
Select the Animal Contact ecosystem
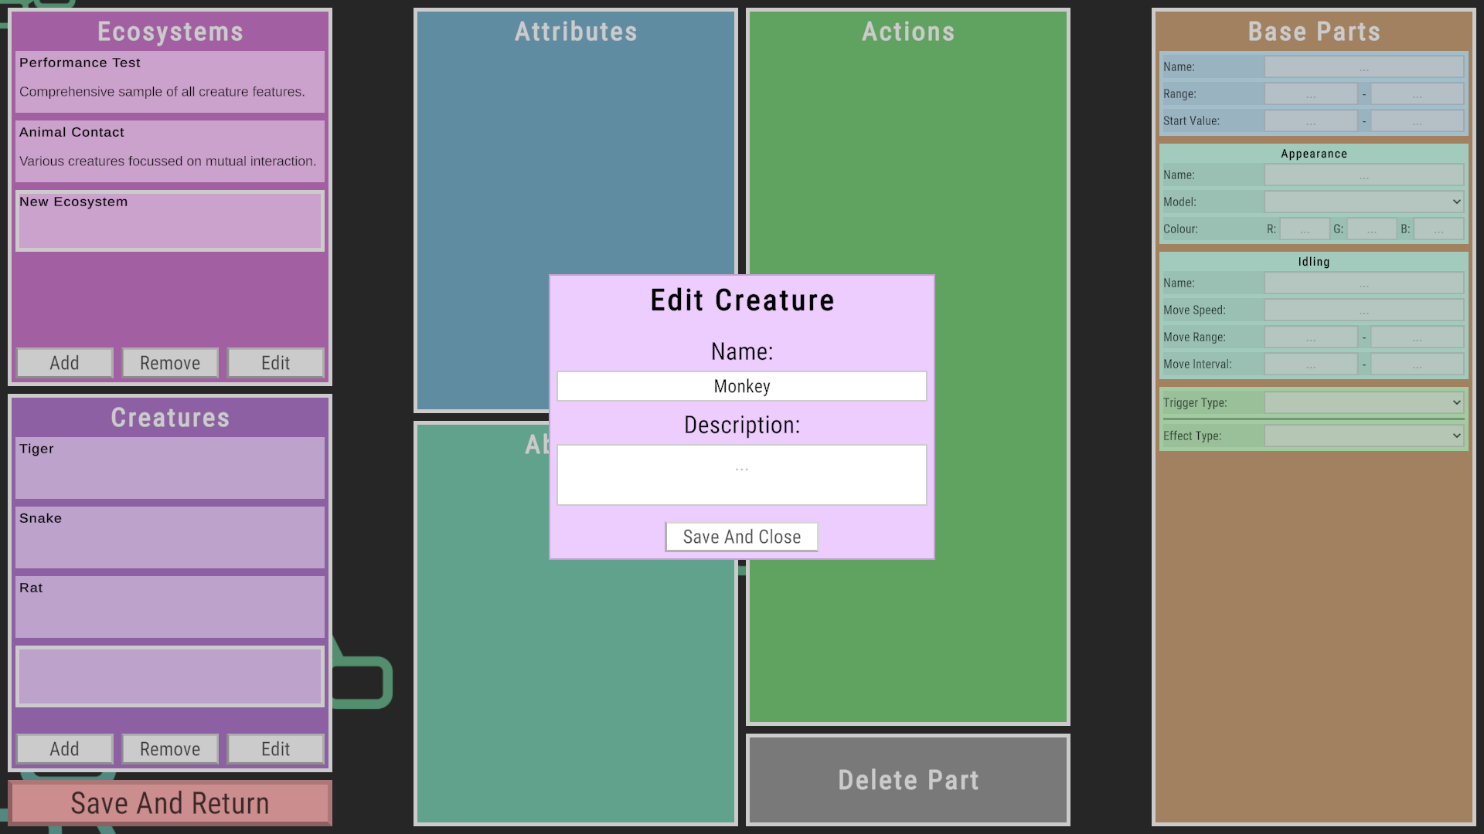(x=170, y=151)
